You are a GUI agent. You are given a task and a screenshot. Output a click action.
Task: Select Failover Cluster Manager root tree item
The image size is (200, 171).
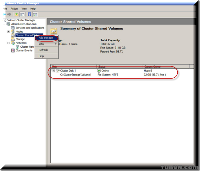[21, 20]
